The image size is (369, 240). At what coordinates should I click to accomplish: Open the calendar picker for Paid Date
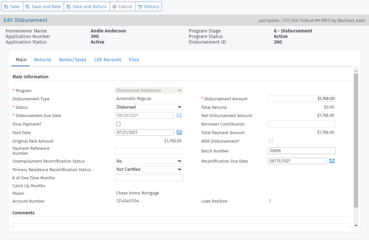click(179, 132)
